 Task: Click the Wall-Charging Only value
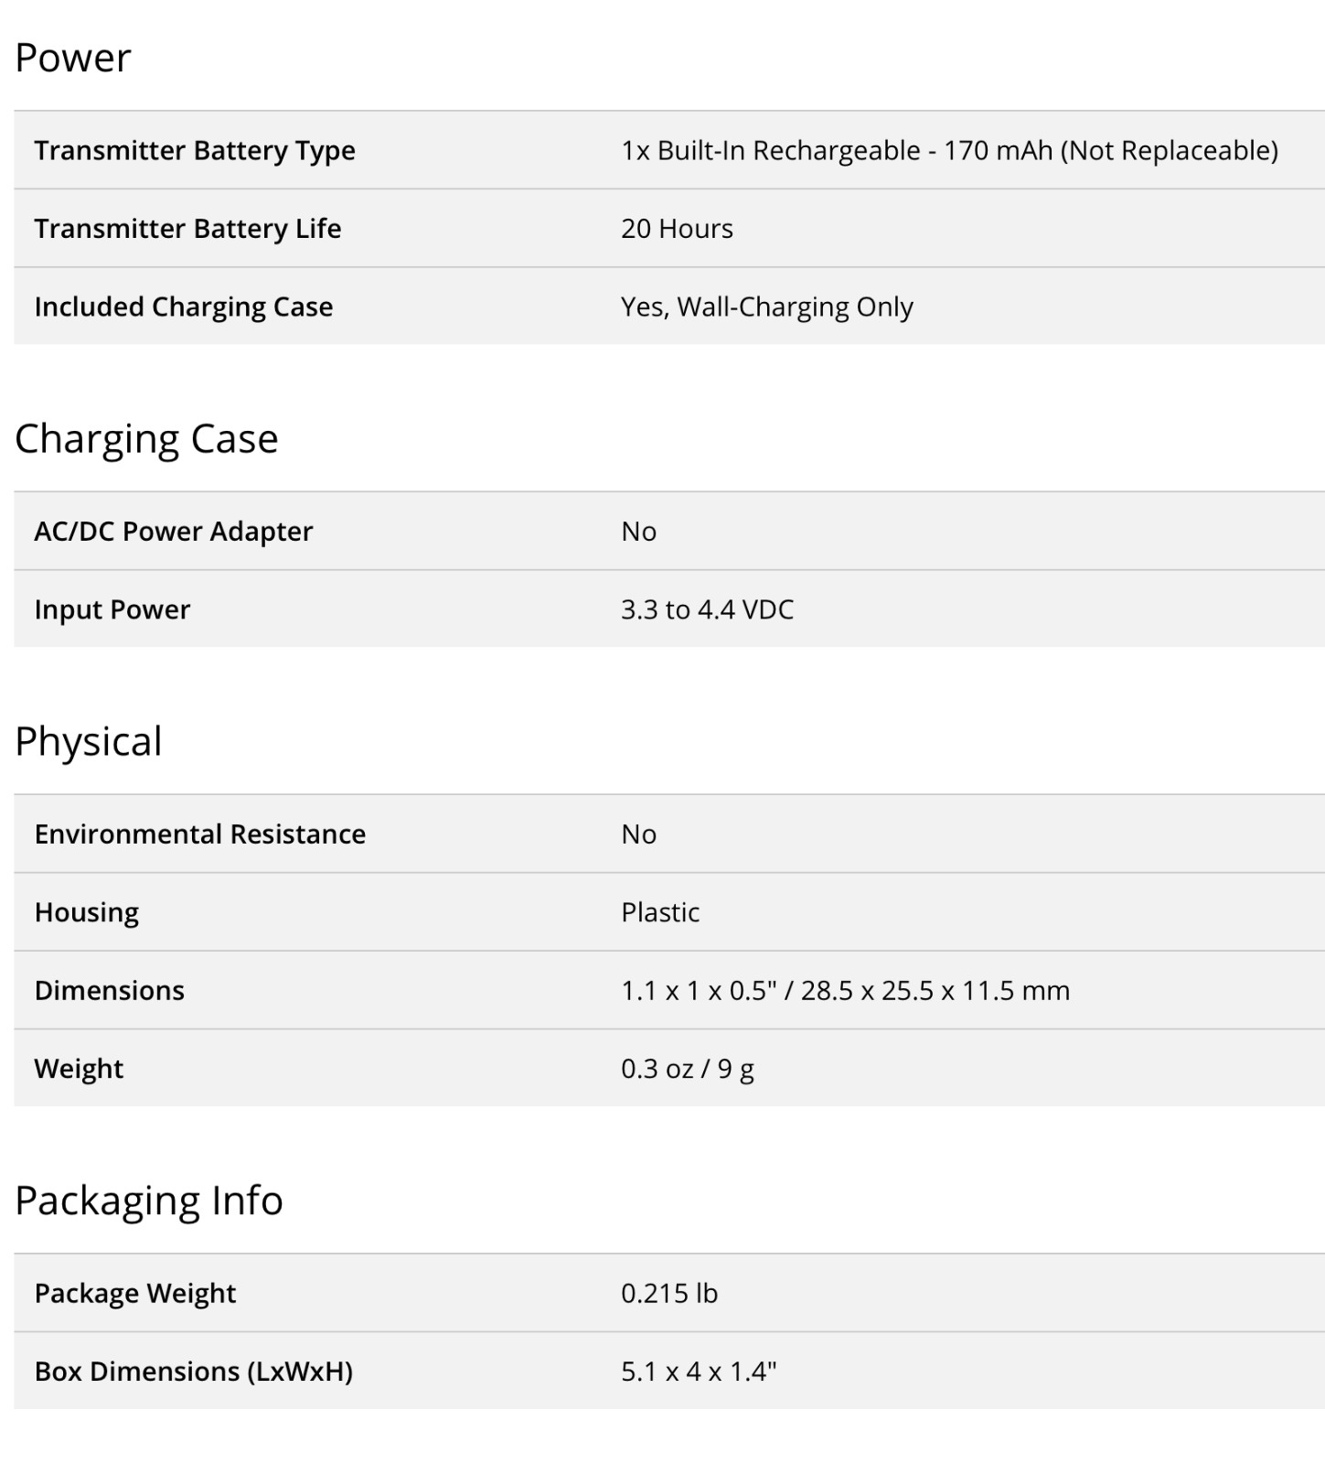pos(766,307)
